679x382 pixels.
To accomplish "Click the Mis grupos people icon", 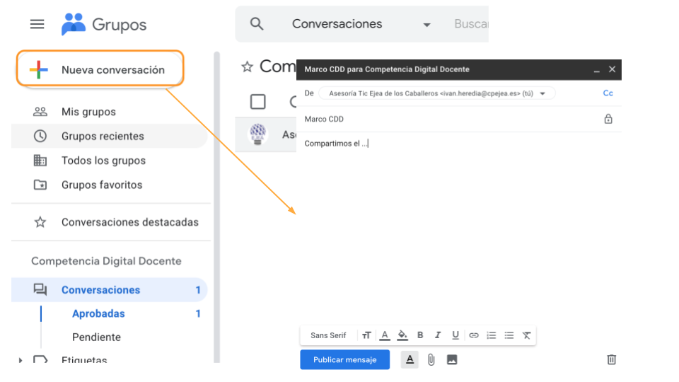I will 40,112.
